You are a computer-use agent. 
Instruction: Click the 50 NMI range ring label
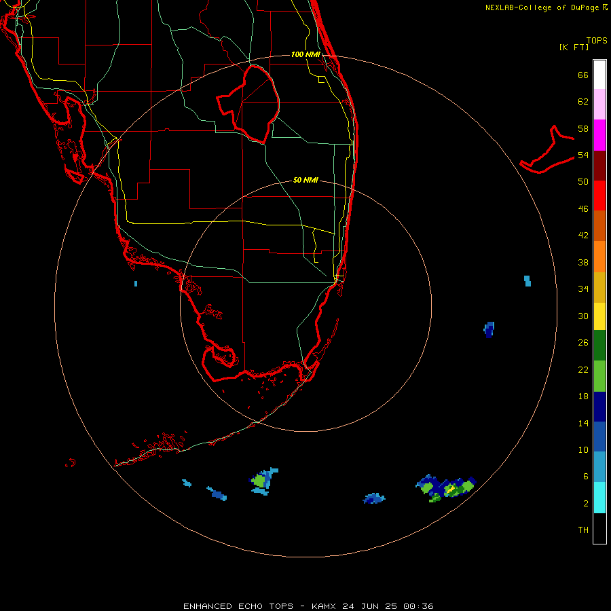click(x=305, y=180)
